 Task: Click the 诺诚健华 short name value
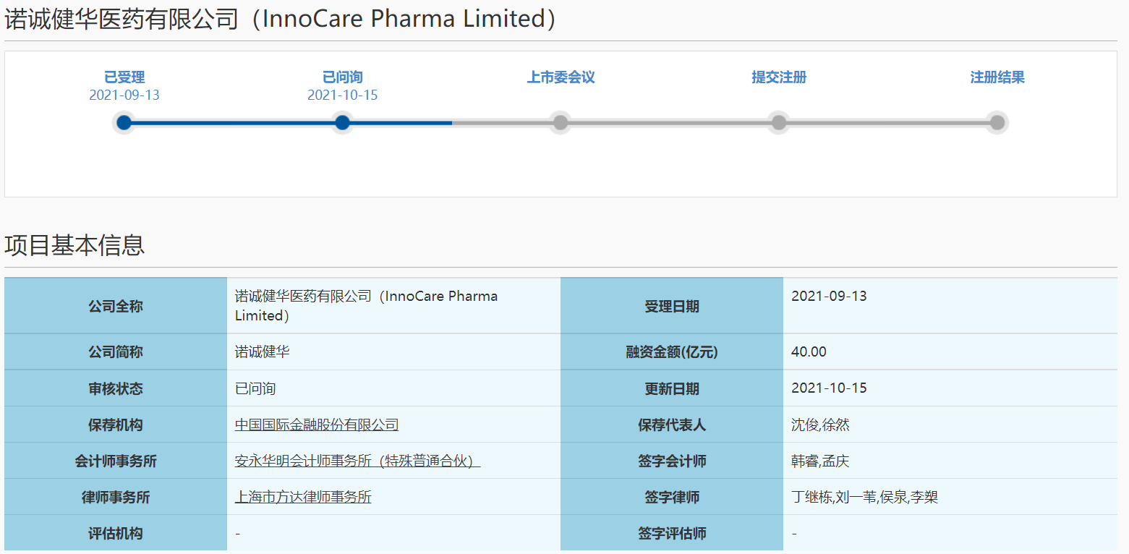click(263, 352)
